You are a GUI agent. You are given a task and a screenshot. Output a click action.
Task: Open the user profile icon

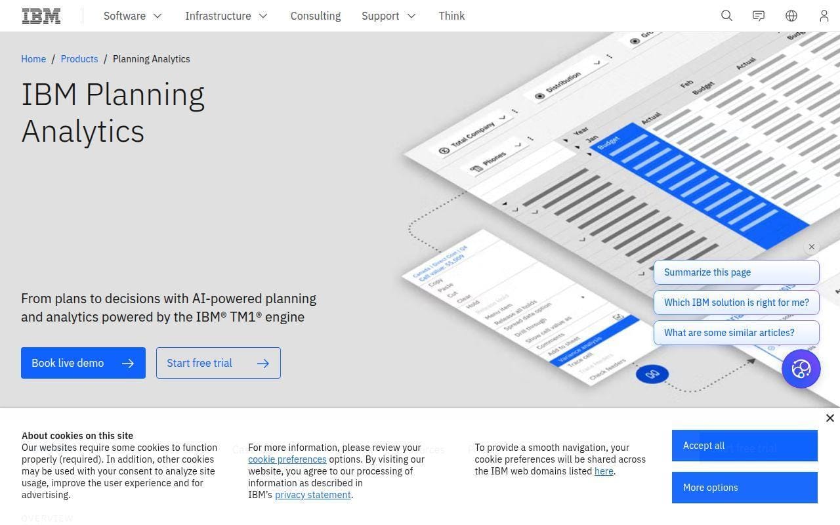point(824,16)
